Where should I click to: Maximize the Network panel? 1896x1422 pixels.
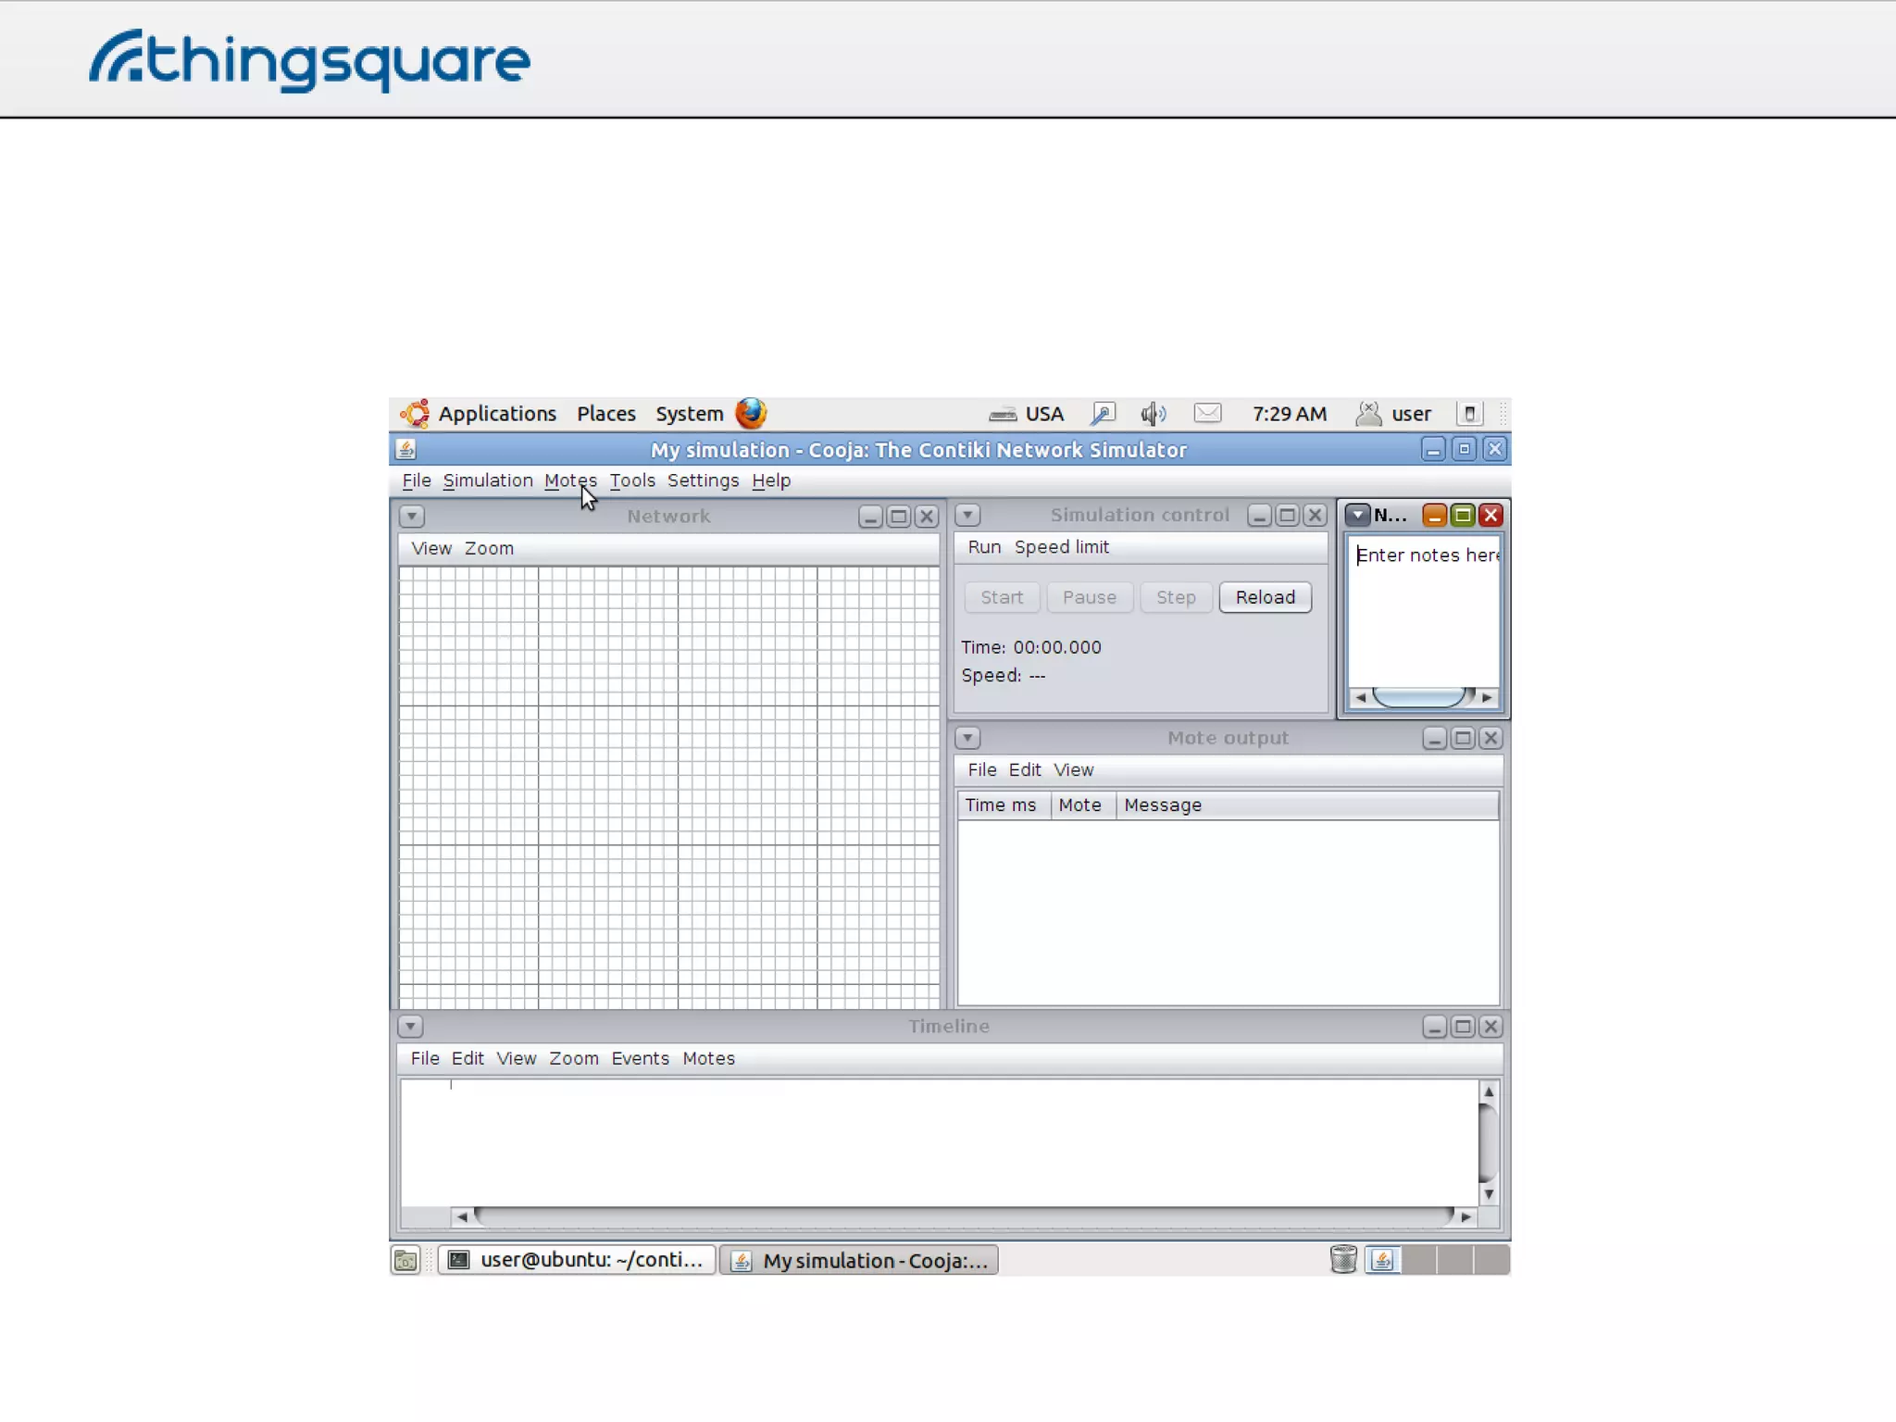coord(898,517)
